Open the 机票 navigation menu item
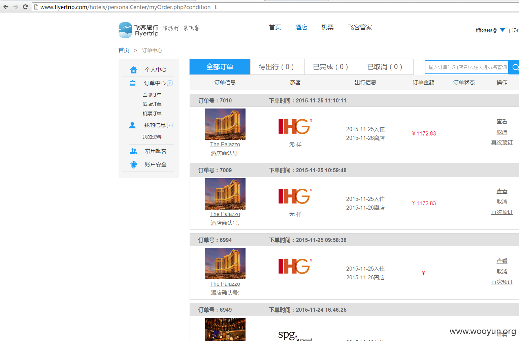Screen dimensions: 519x341 pos(327,27)
